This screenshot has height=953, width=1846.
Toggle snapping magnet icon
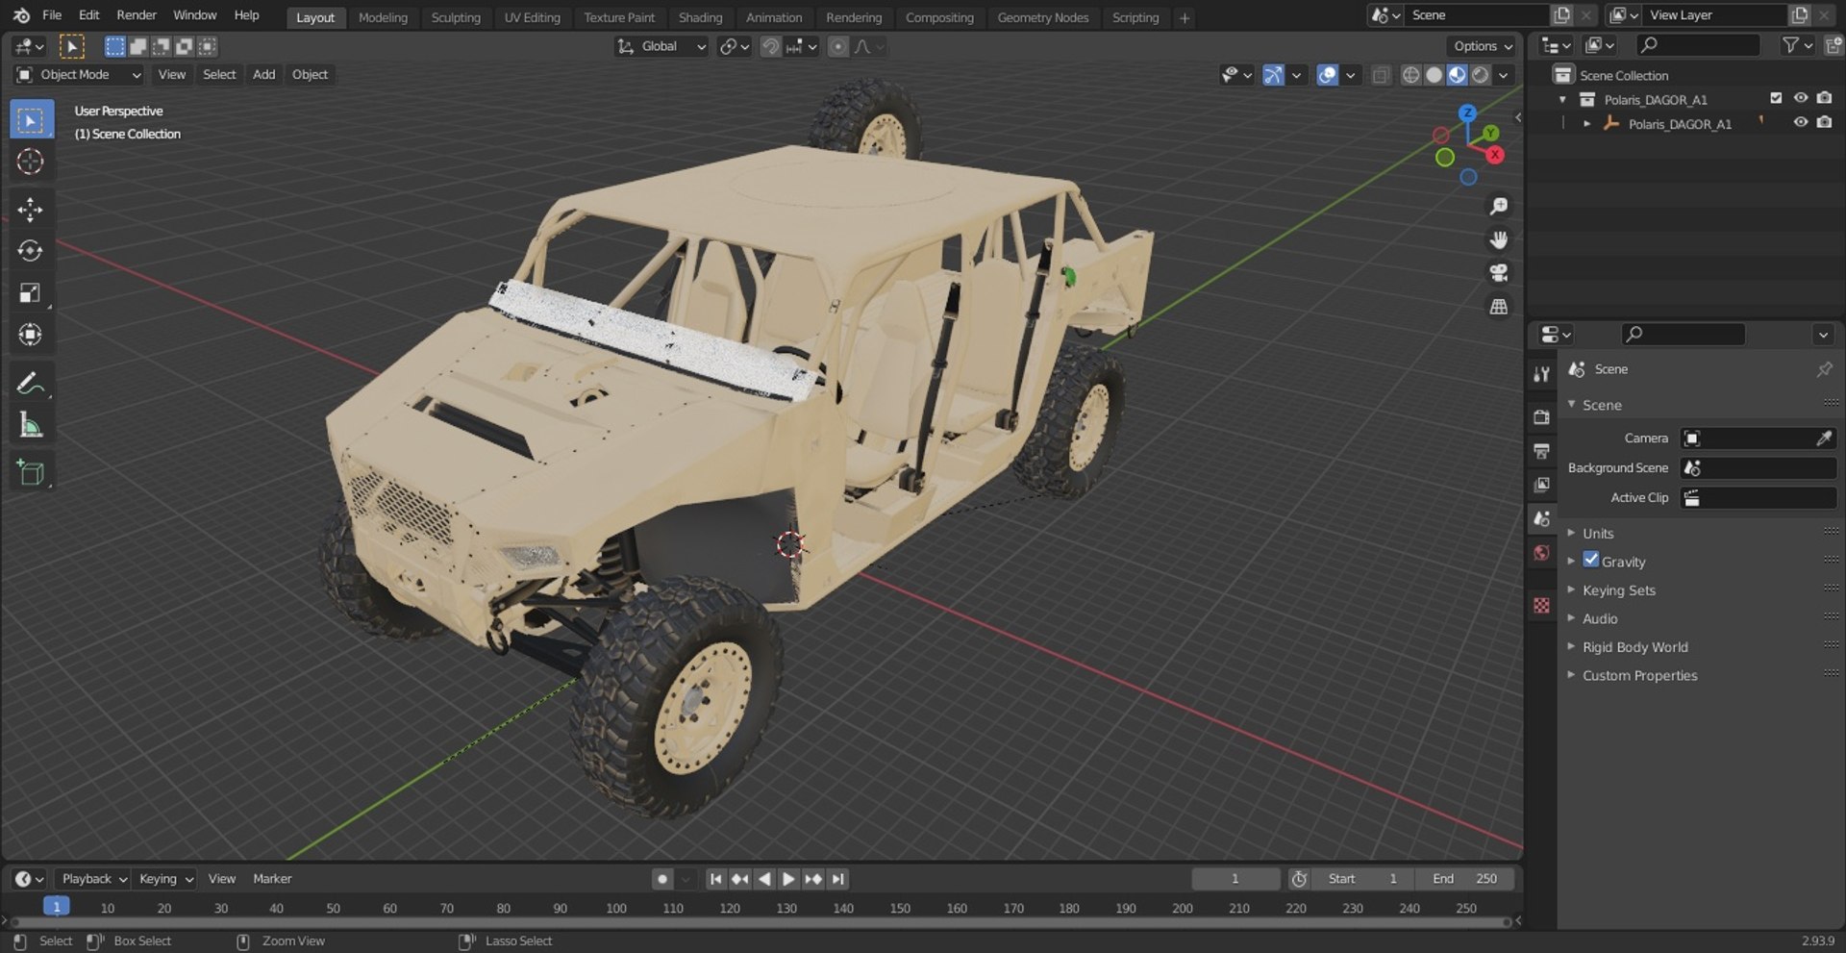tap(770, 46)
